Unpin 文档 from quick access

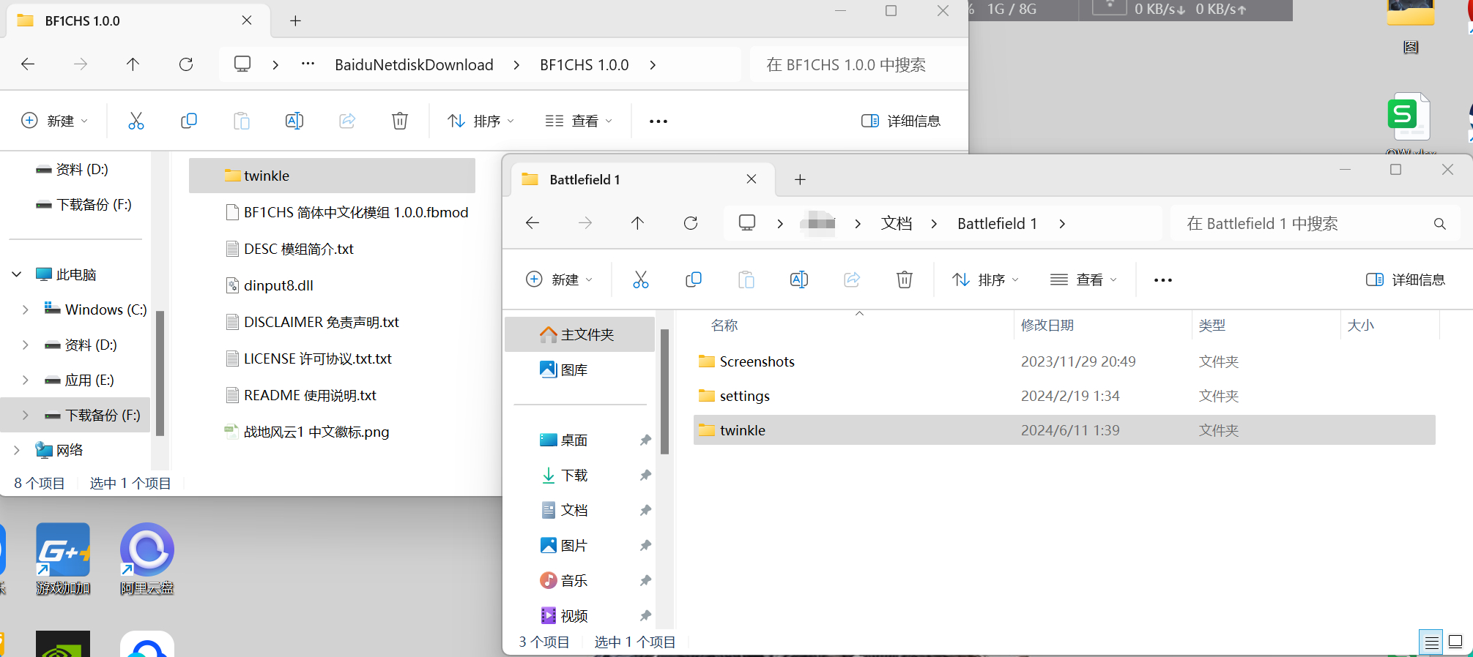[645, 511]
